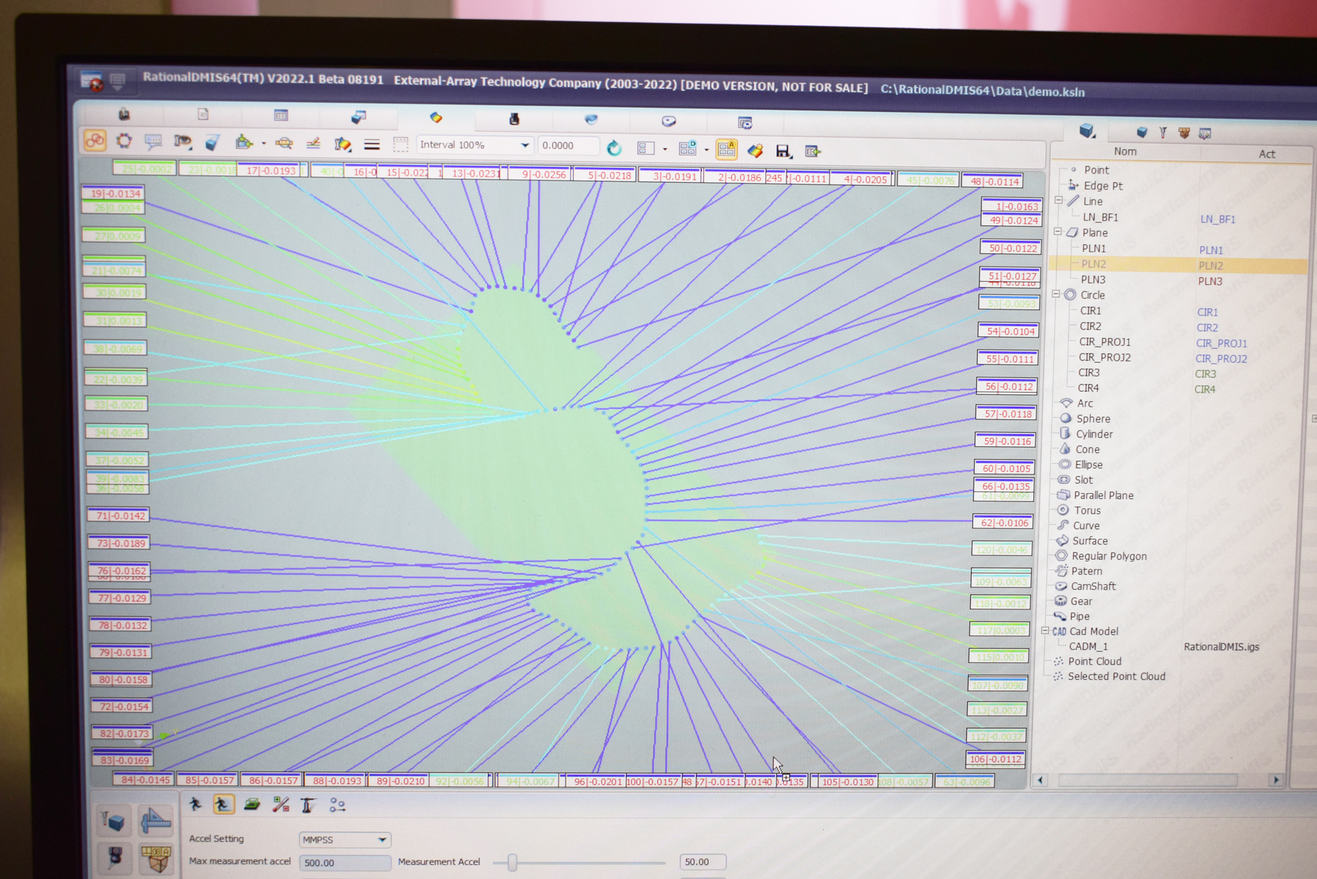Image resolution: width=1317 pixels, height=879 pixels.
Task: Click the tolerance box icon bottom-left
Action: tap(155, 857)
